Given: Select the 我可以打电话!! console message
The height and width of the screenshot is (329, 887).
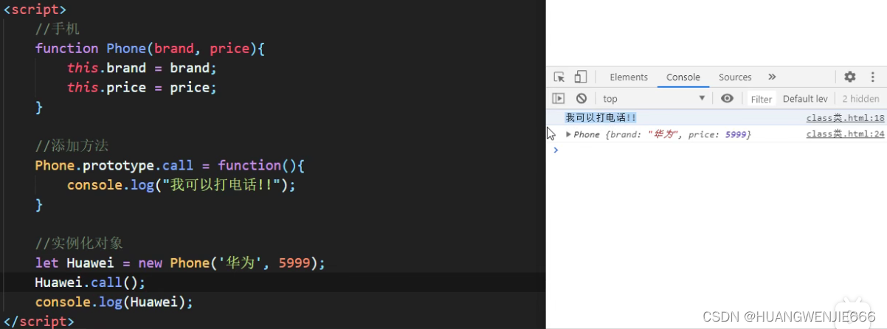Looking at the screenshot, I should 601,118.
